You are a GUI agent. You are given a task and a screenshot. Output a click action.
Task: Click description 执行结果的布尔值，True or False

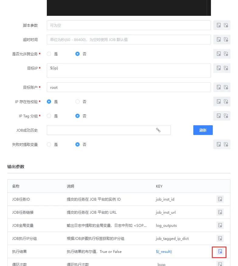pos(94,251)
